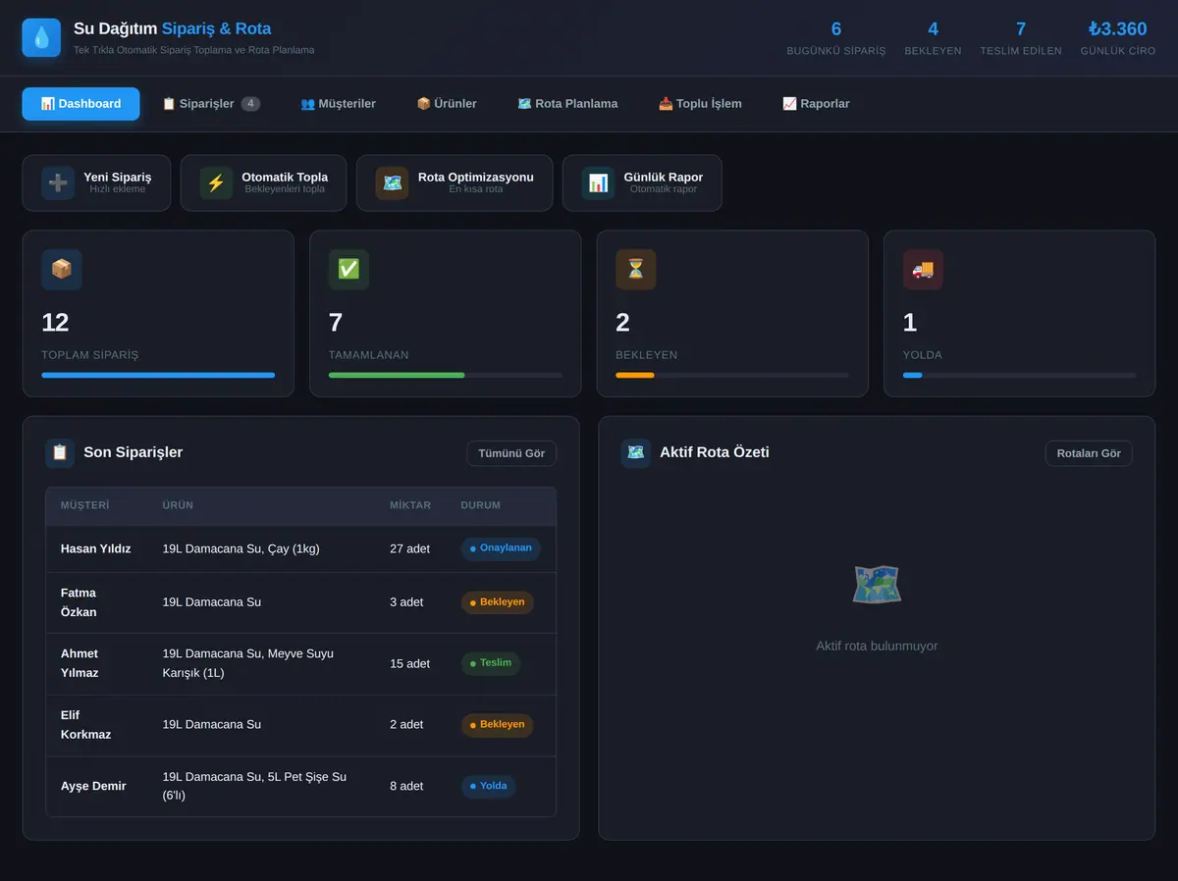This screenshot has width=1178, height=881.
Task: Click the map icon beside Aktif Rota Özeti
Action: (x=636, y=452)
